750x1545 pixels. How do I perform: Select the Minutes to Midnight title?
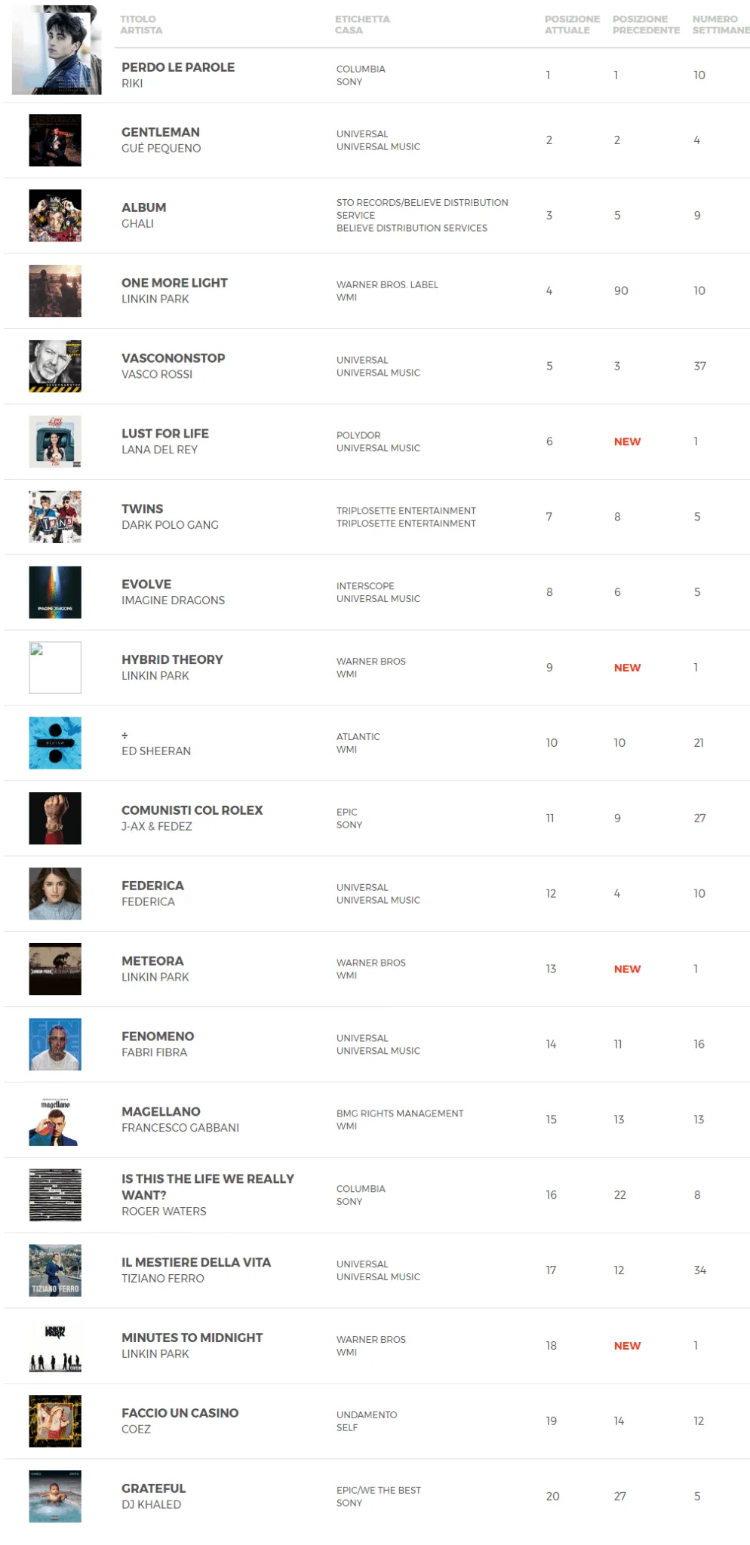tap(192, 1338)
